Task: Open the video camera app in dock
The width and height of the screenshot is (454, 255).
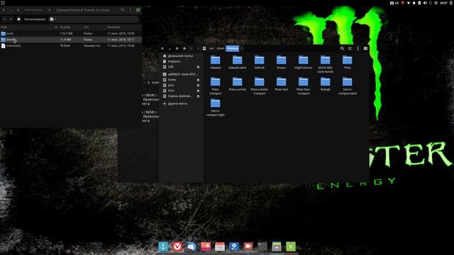Action: click(248, 246)
